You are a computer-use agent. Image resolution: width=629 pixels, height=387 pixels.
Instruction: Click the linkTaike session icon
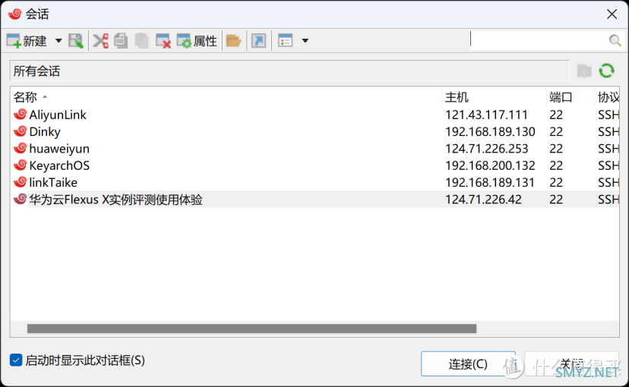coord(20,182)
